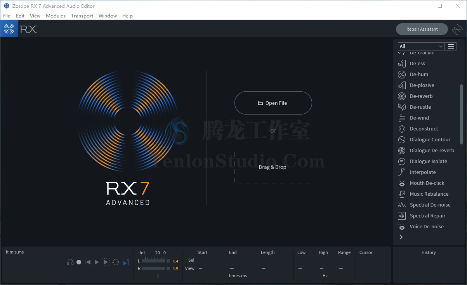Image resolution: width=467 pixels, height=285 pixels.
Task: Toggle loop playback
Action: pos(116,262)
